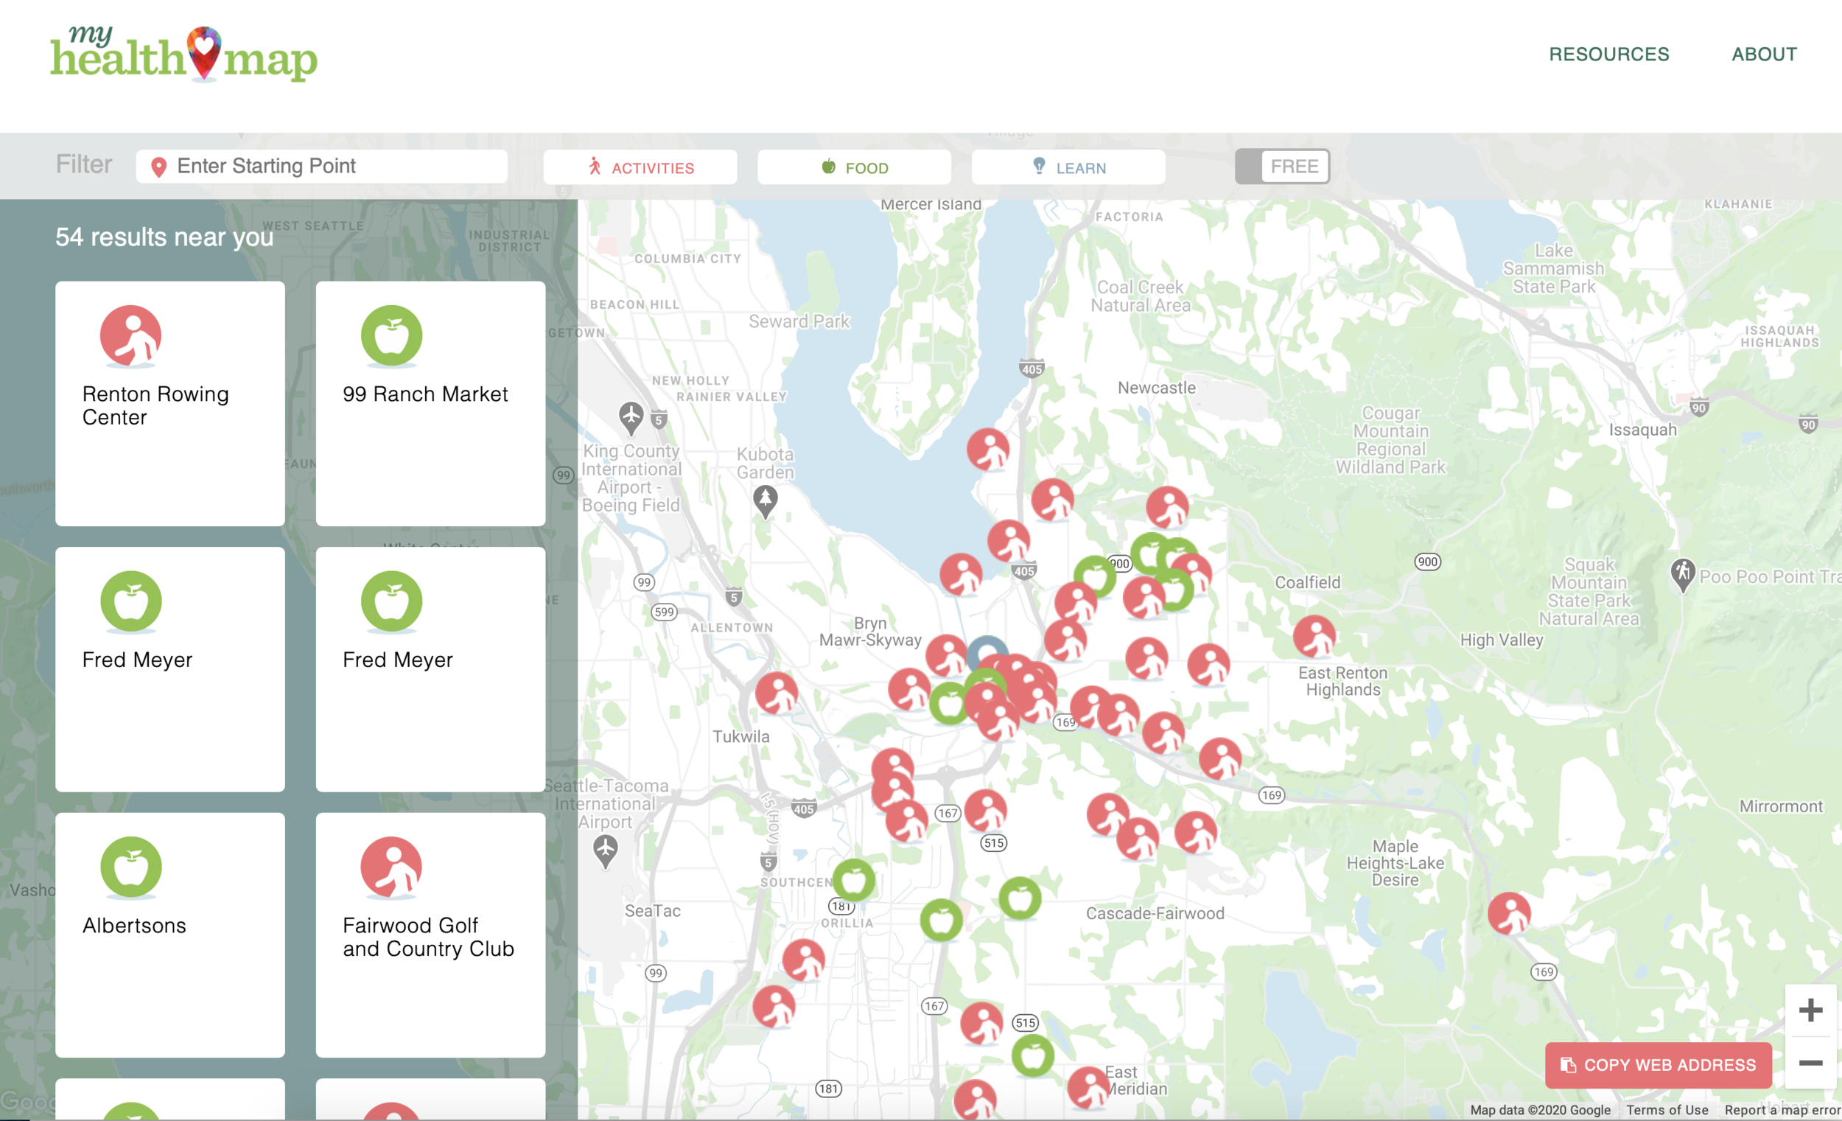The image size is (1842, 1121).
Task: Open the 99 Ranch Market card
Action: coord(430,403)
